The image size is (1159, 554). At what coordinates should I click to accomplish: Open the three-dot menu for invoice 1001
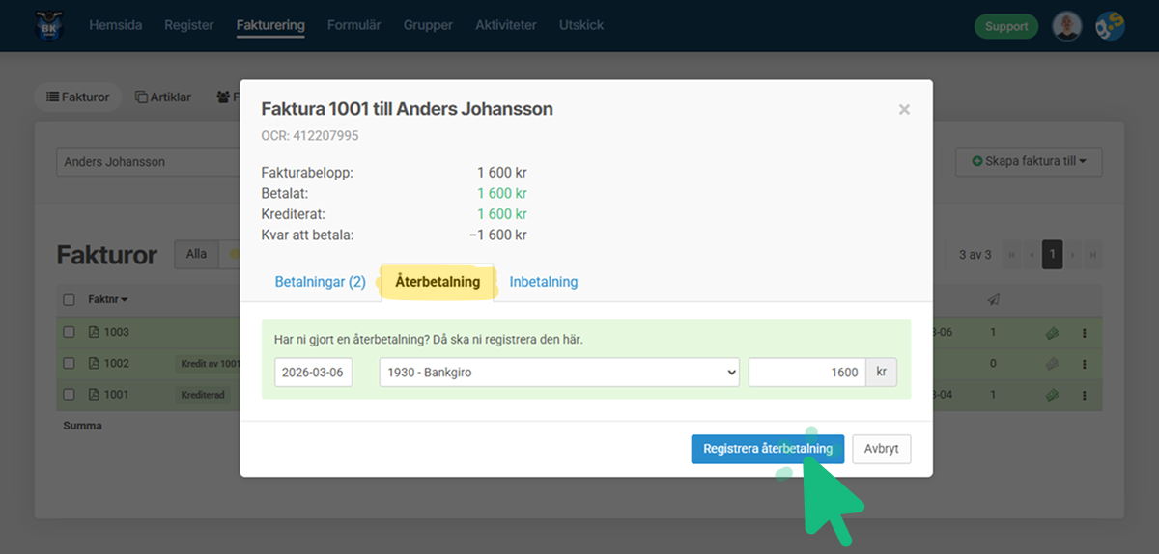point(1084,395)
